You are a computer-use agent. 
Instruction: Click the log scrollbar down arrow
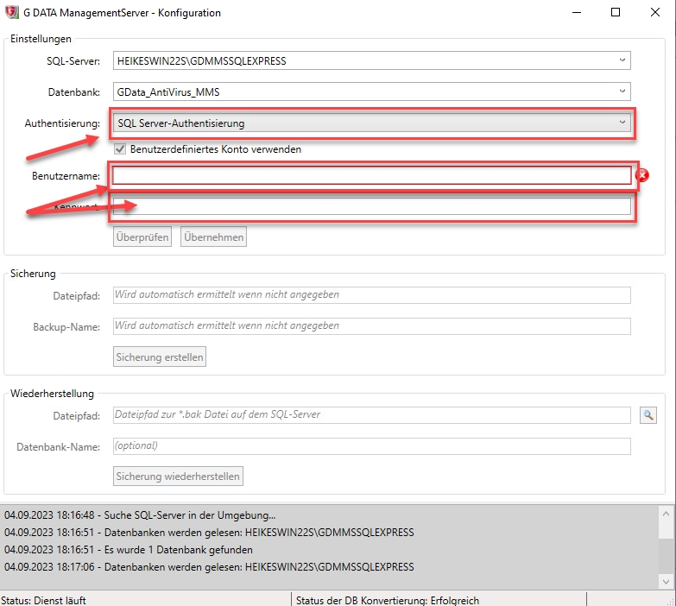point(666,582)
